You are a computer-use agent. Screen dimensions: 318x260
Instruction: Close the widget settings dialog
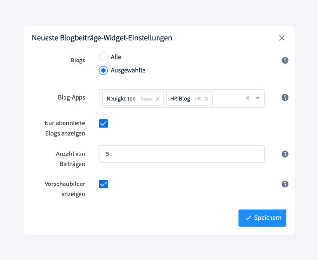(x=282, y=38)
